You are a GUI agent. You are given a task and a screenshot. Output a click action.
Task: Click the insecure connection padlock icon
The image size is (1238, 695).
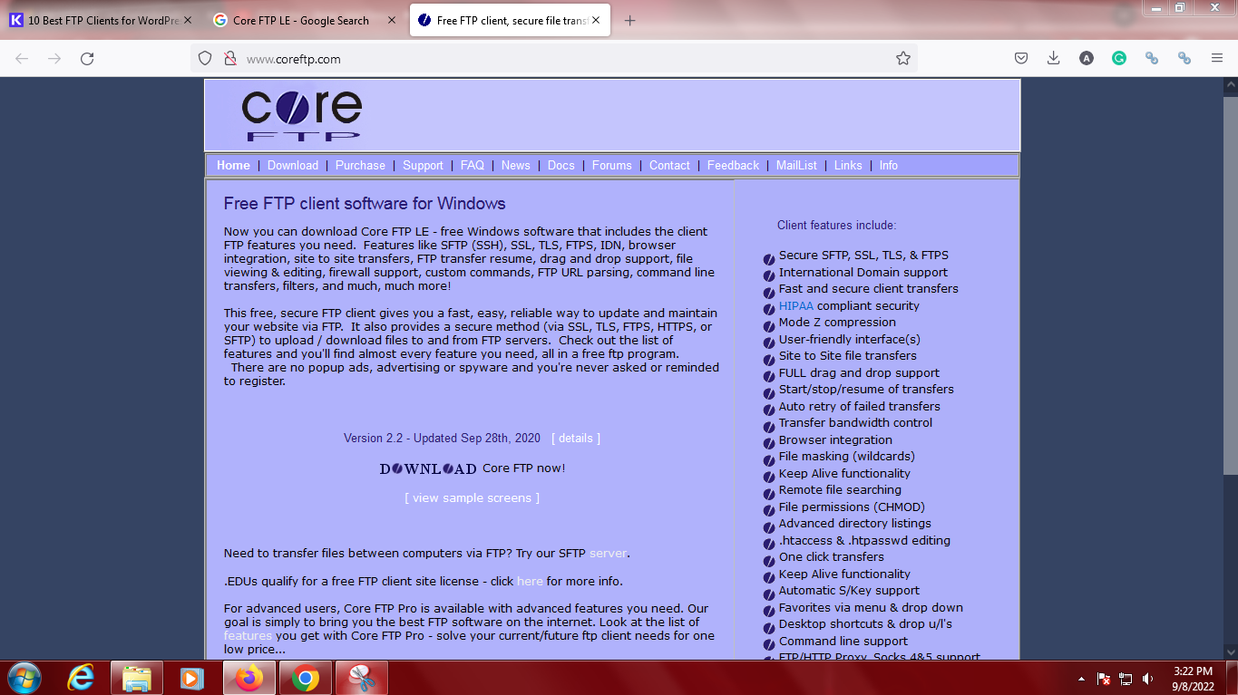click(229, 58)
